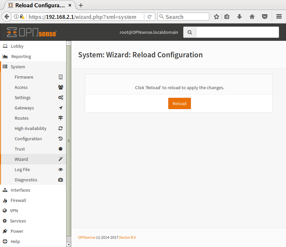Select Gateways in the sidebar

coord(24,108)
